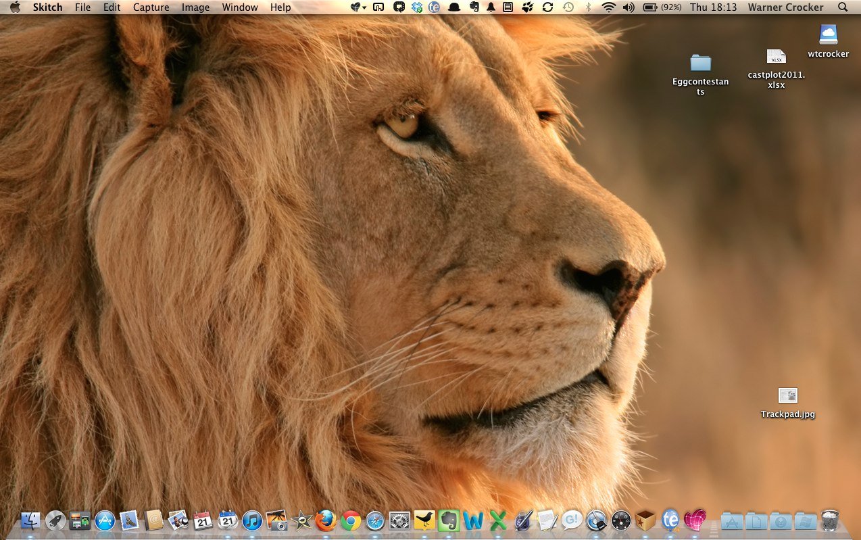Click the pink Skitch heart Dock icon
Image resolution: width=861 pixels, height=540 pixels.
click(x=695, y=520)
